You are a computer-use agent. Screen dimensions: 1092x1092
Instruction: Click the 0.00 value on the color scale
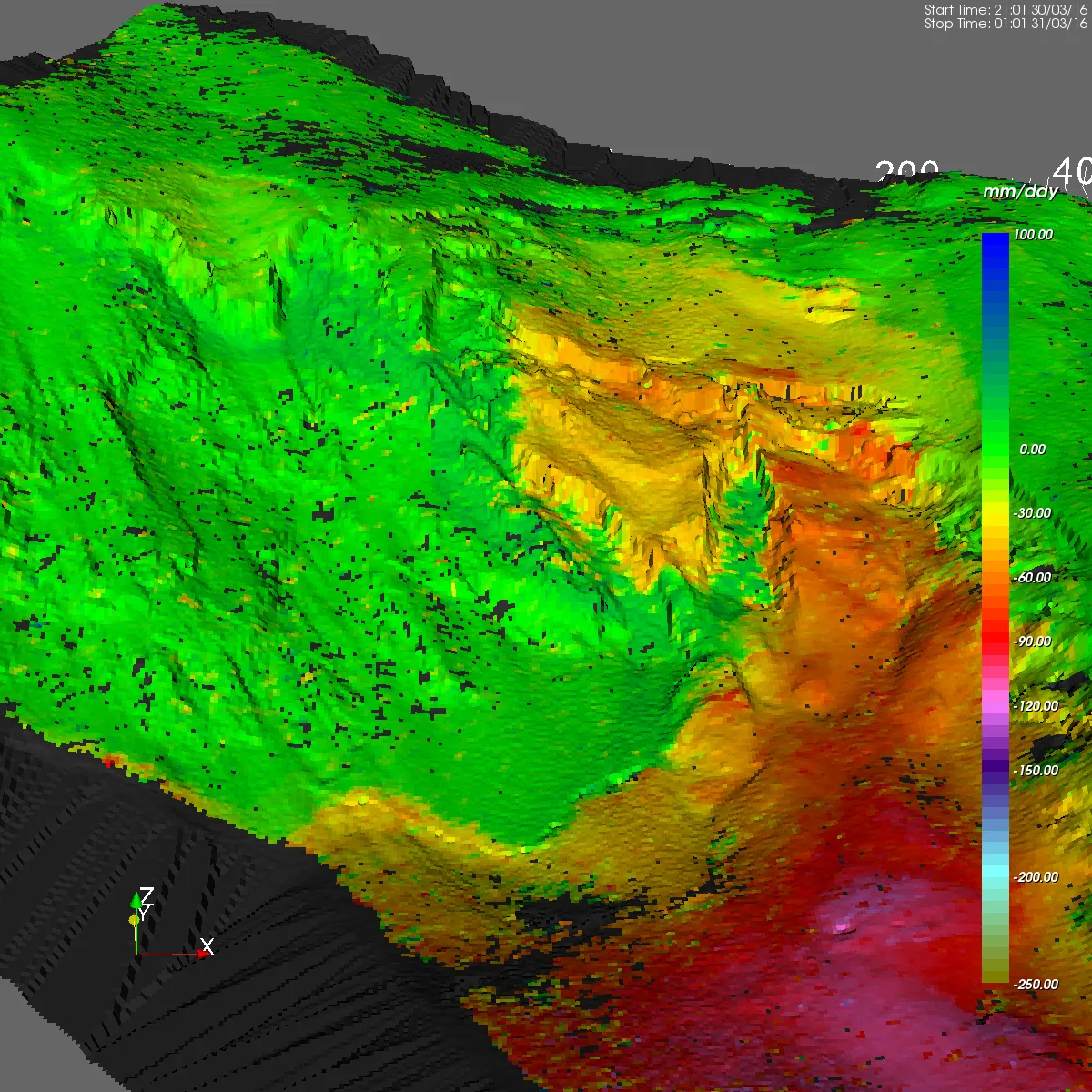coord(1032,450)
